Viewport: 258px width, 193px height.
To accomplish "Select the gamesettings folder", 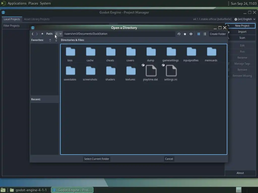I will [x=171, y=55].
